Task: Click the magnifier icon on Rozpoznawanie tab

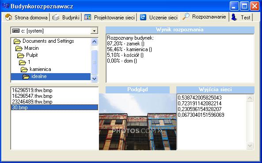Action: [x=186, y=16]
